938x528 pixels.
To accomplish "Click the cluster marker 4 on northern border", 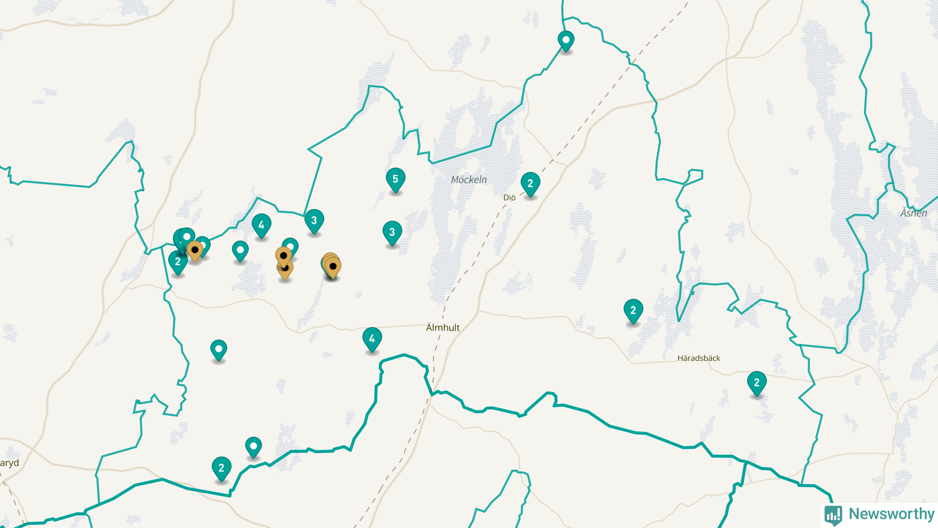I will tap(261, 225).
